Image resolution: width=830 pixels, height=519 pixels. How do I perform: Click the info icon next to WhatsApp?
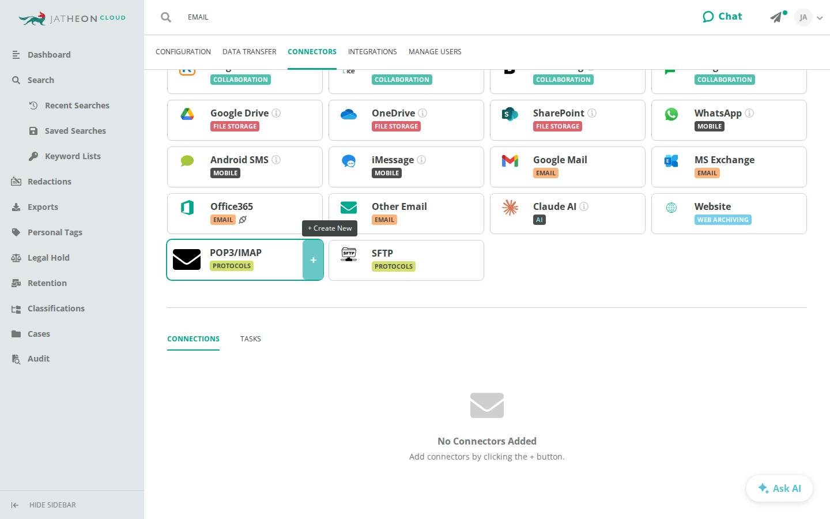click(749, 113)
